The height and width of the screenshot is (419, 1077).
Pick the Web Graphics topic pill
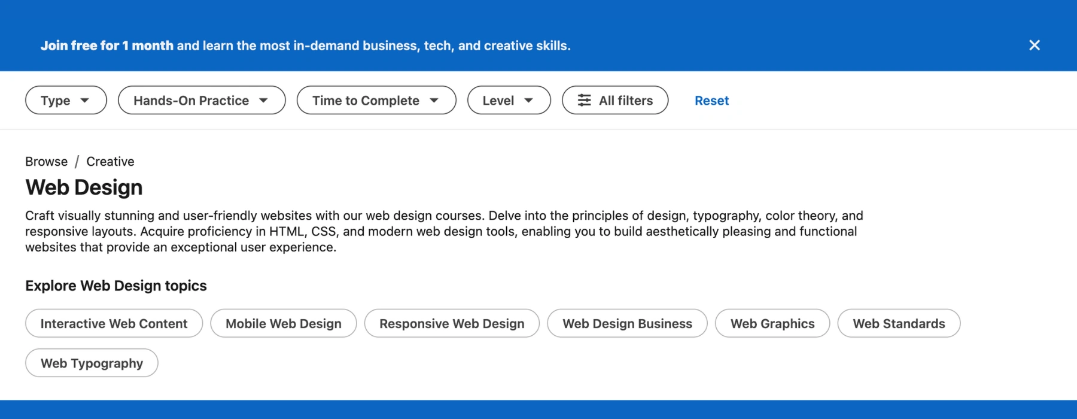tap(772, 324)
